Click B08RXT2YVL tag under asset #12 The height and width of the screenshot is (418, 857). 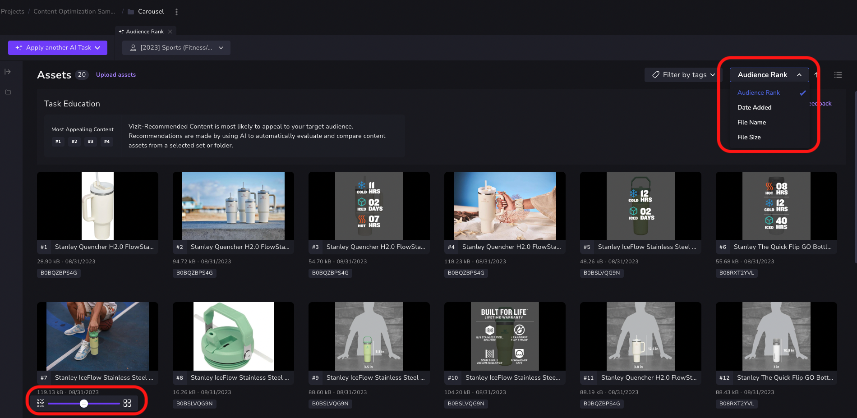pos(737,404)
